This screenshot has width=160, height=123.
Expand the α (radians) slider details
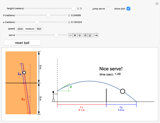pyautogui.click(x=69, y=22)
